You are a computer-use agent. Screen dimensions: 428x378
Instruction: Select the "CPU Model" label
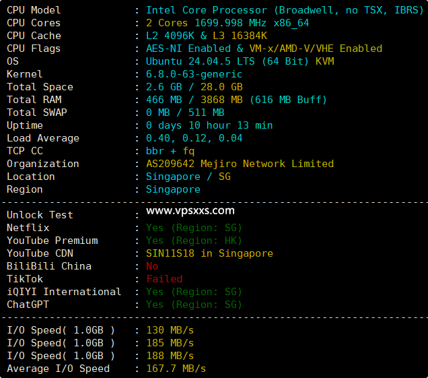point(34,10)
